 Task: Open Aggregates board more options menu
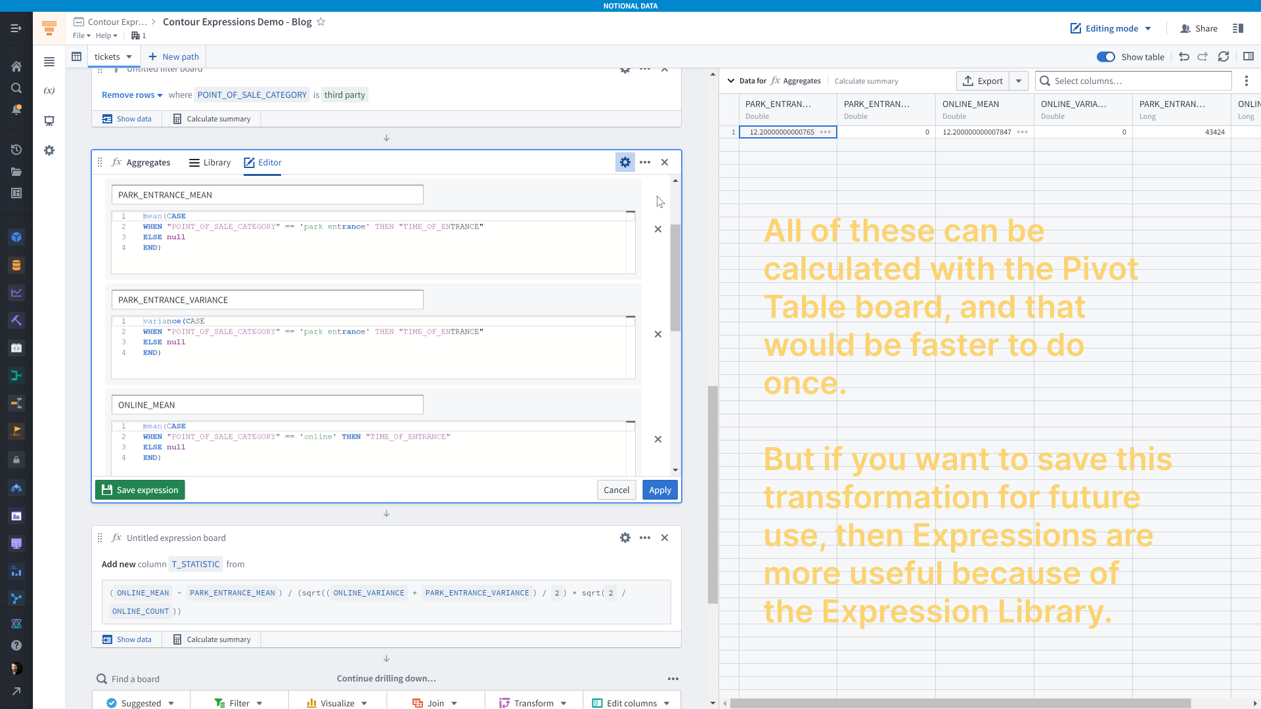coord(645,162)
